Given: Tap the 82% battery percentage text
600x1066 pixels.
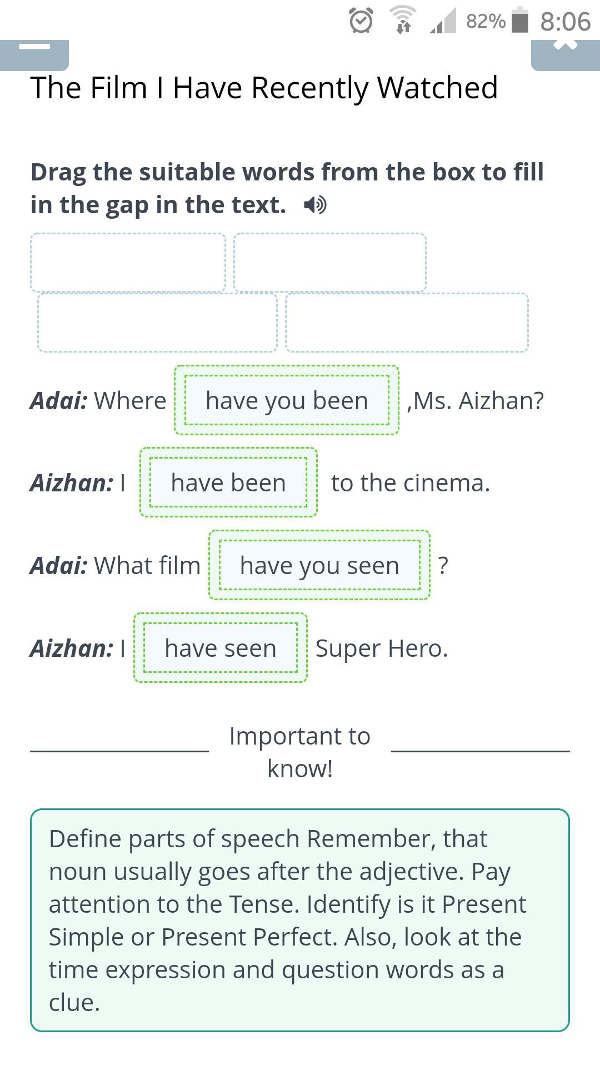Looking at the screenshot, I should [486, 21].
